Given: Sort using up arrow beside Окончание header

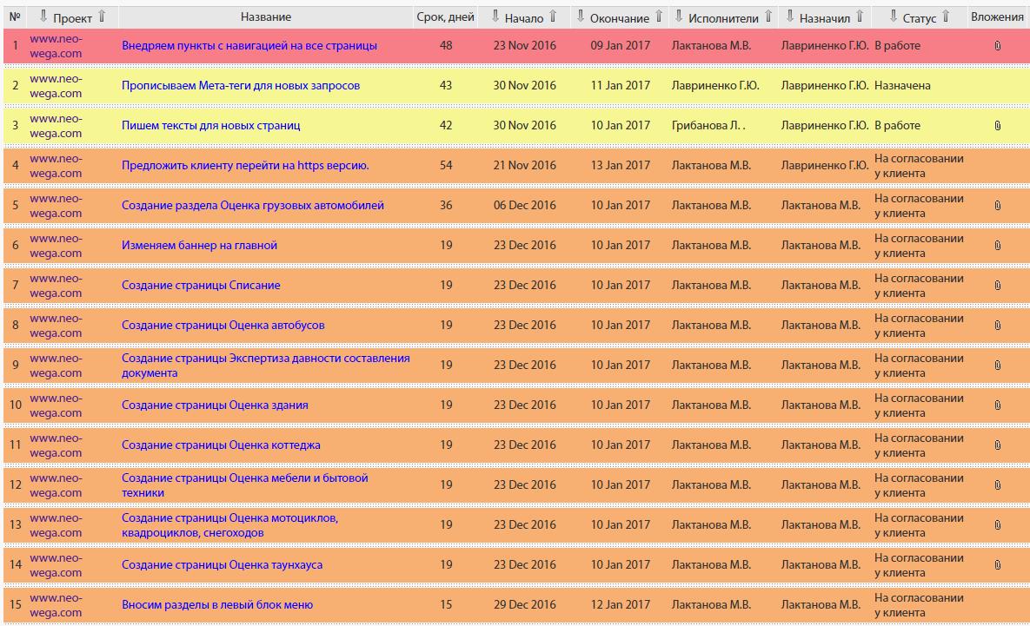Looking at the screenshot, I should 659,16.
